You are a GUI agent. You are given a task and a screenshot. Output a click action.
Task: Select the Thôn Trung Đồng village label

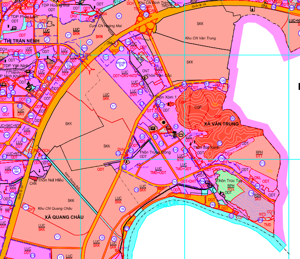point(155,152)
